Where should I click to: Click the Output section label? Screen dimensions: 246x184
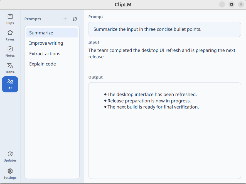click(95, 77)
